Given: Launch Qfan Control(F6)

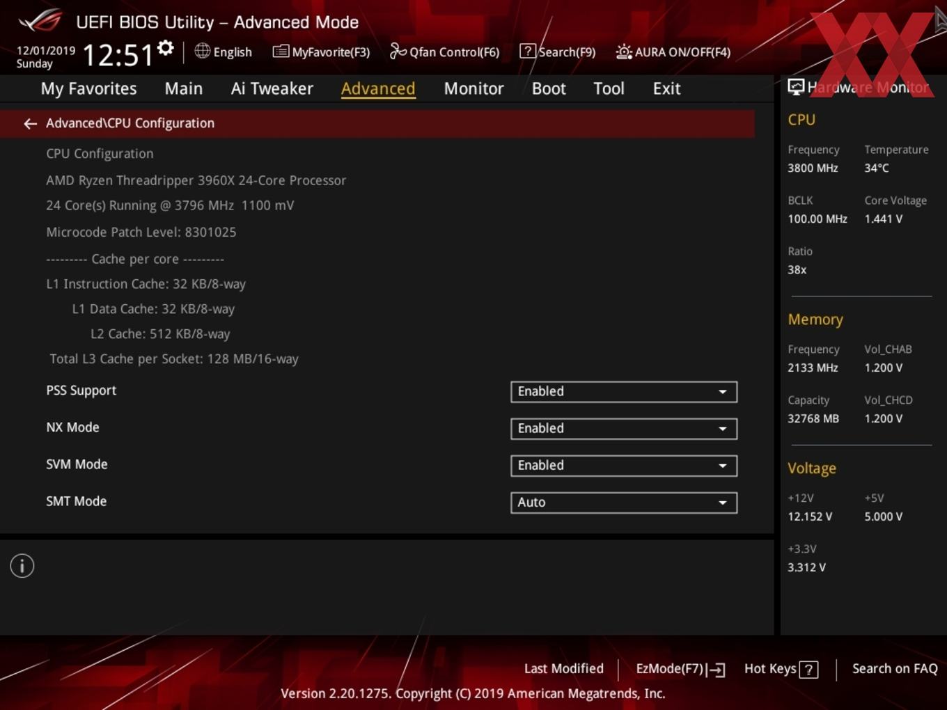Looking at the screenshot, I should (x=444, y=52).
